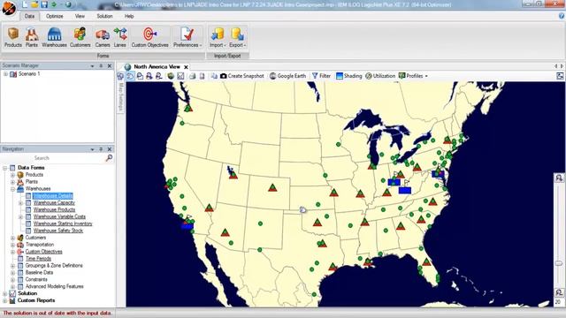
Task: Click the full screen icon at toolbar right
Action: (x=560, y=76)
